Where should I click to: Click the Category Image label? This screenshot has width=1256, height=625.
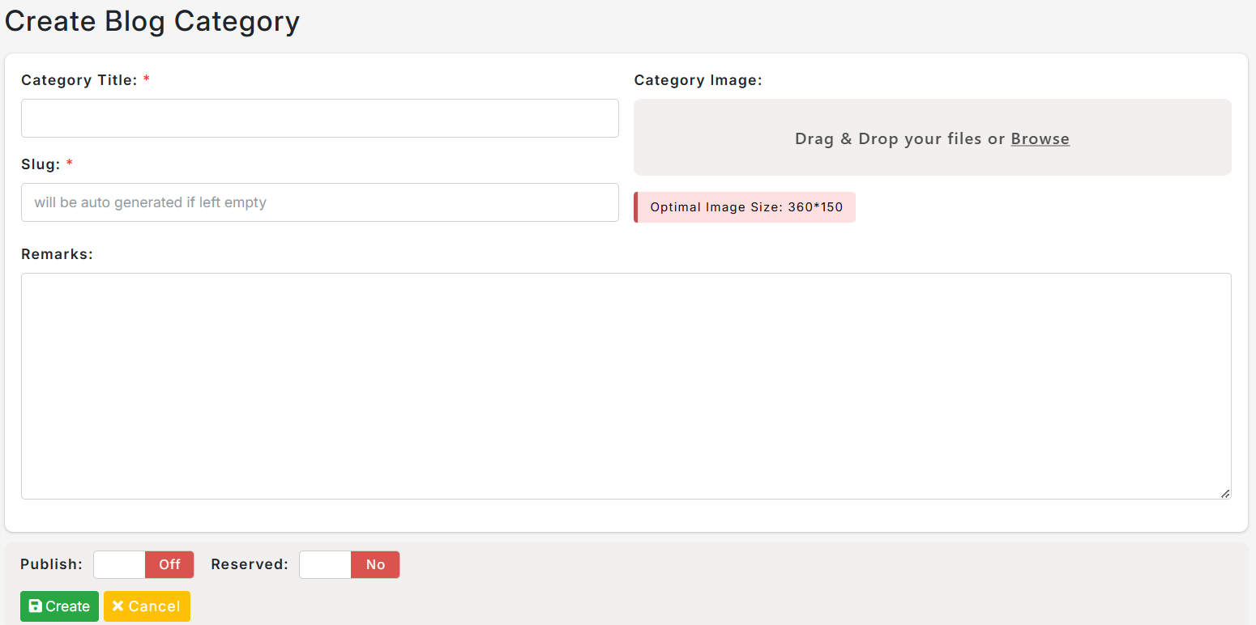[x=698, y=80]
